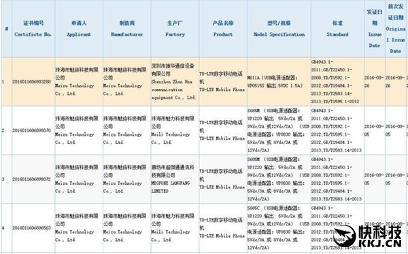Click certificate number 2016011606903288
Image resolution: width=408 pixels, height=254 pixels.
click(31, 81)
